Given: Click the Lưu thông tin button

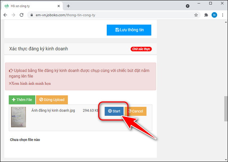Looking at the screenshot, I should coord(129,30).
